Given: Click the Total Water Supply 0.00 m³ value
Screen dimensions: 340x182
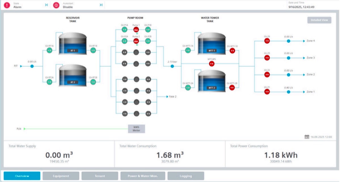Looking at the screenshot, I should coord(59,155).
